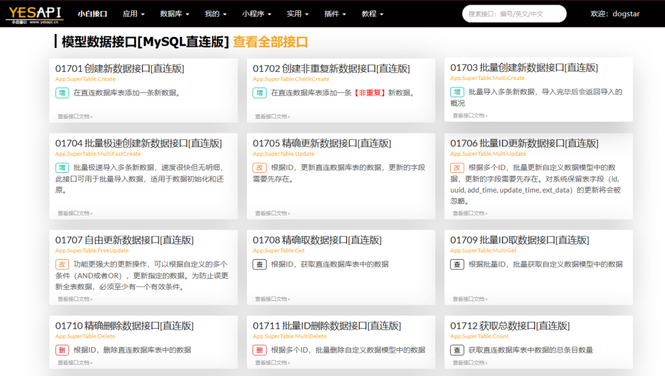Expand the 教程 dropdown menu
Image resolution: width=665 pixels, height=376 pixels.
point(373,14)
